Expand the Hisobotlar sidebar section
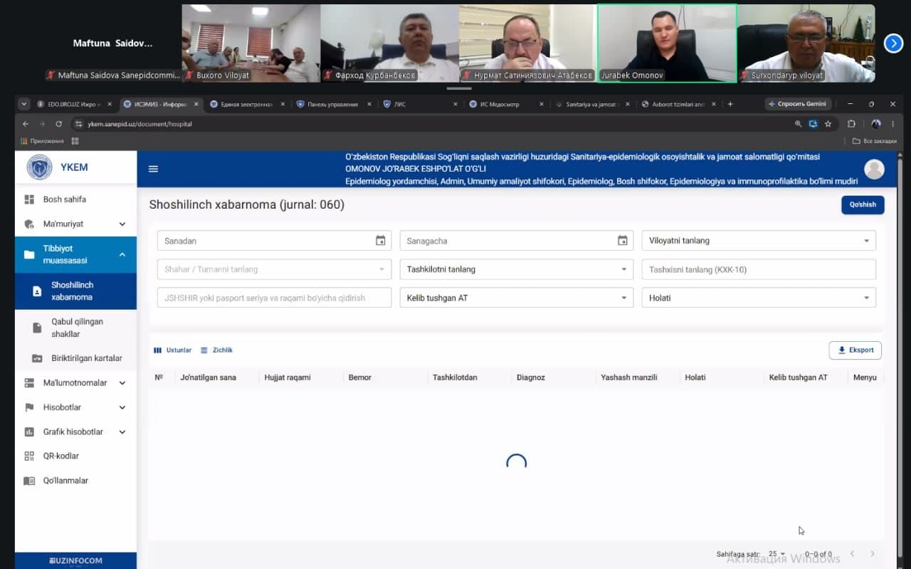The image size is (911, 569). 75,407
